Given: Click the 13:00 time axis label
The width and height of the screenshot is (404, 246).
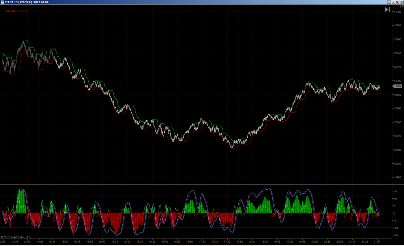Looking at the screenshot, I should pyautogui.click(x=27, y=242).
